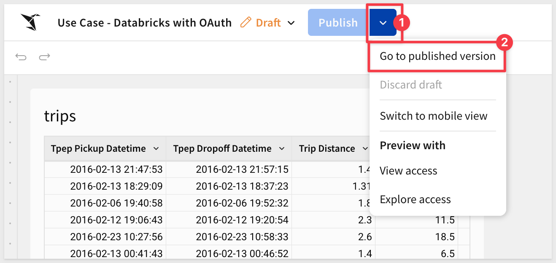Preview with View access
Screen dimensions: 556x263
408,171
